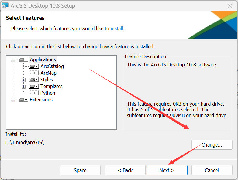Click the Templates feature drive icon

click(x=34, y=87)
